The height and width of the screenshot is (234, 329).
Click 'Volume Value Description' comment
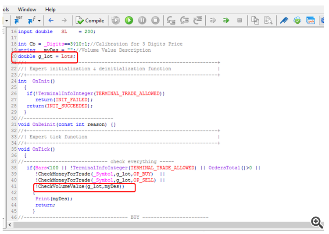click(x=116, y=50)
